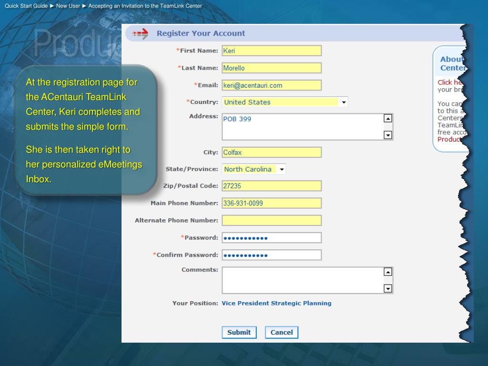Click the red Click he... link in sidebar
This screenshot has width=488, height=366.
pos(449,82)
